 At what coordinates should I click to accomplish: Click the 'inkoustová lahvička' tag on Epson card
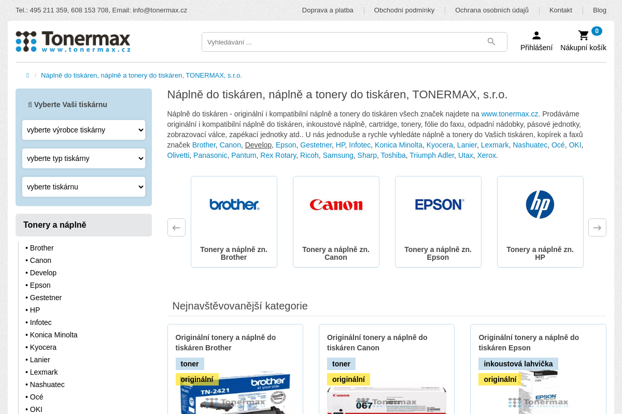[518, 364]
